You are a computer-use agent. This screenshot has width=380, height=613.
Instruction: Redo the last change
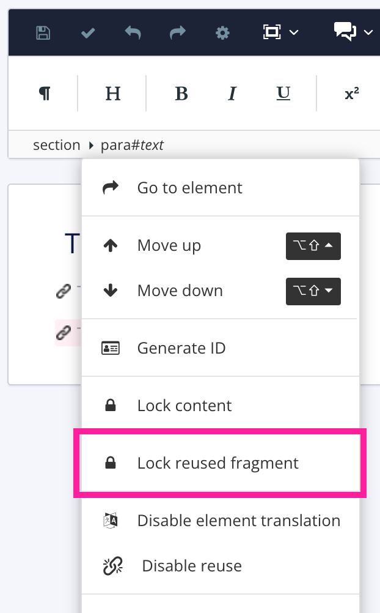click(177, 32)
